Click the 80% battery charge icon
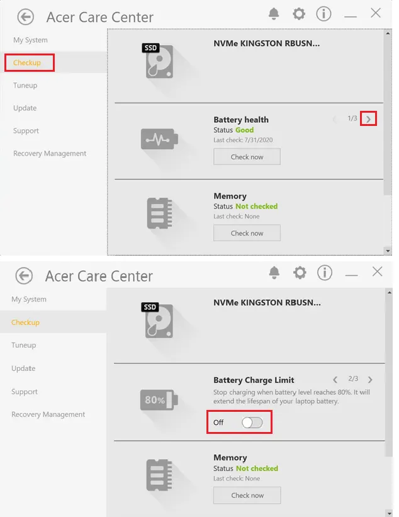The height and width of the screenshot is (517, 399). click(159, 400)
